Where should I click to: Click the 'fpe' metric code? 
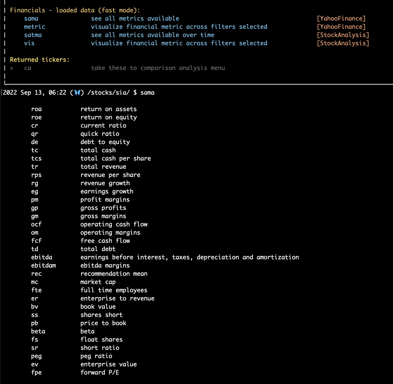coord(36,373)
